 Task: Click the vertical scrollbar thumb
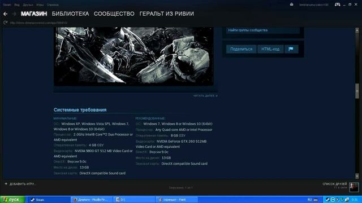[x=357, y=91]
